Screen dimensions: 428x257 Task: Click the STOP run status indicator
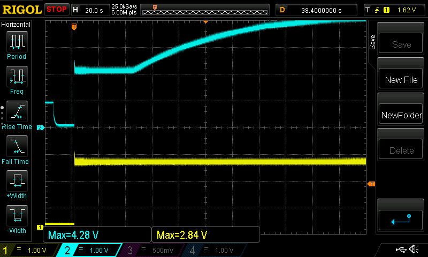[x=57, y=10]
